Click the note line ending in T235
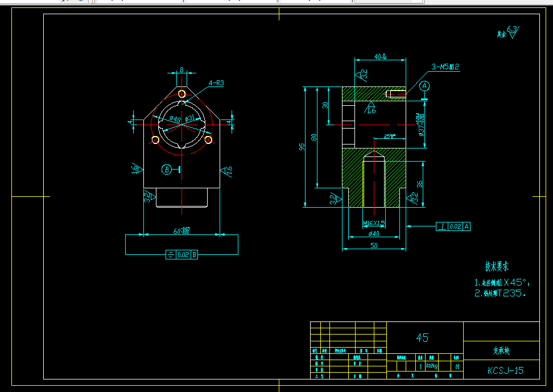This screenshot has width=553, height=392. 500,293
